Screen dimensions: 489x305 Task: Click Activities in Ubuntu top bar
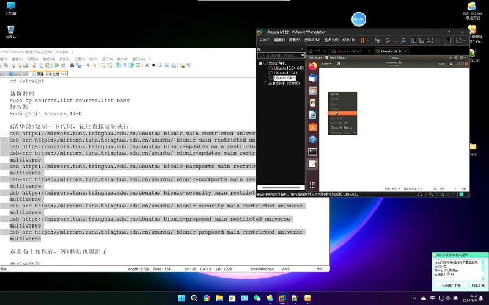[315, 57]
